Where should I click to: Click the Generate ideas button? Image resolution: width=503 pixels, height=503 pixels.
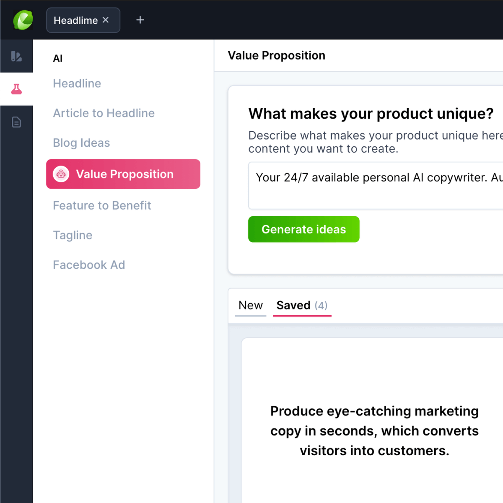pos(304,229)
